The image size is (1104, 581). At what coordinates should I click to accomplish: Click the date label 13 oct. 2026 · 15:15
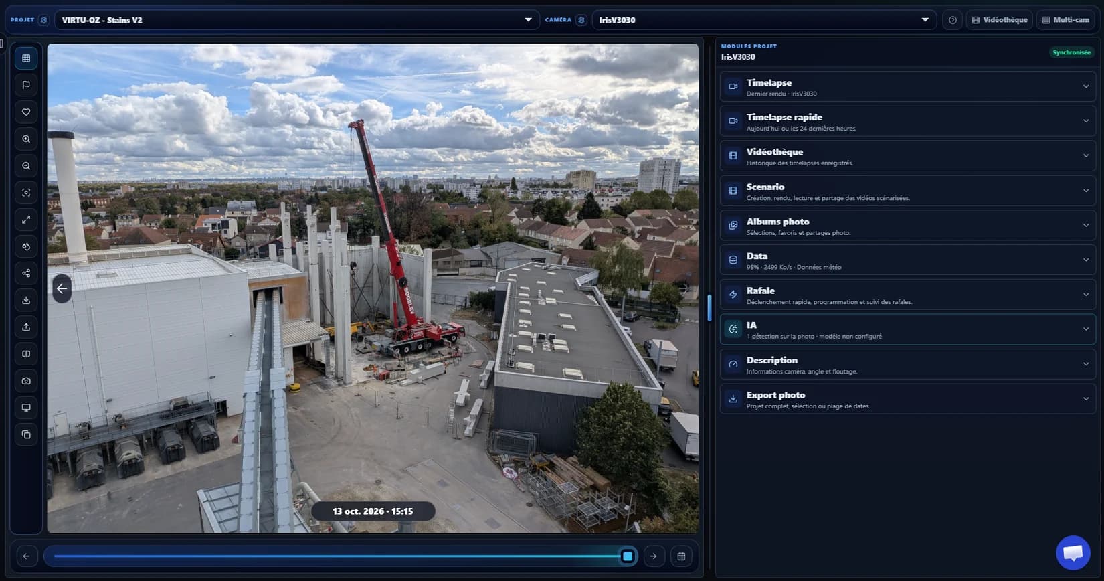click(373, 511)
